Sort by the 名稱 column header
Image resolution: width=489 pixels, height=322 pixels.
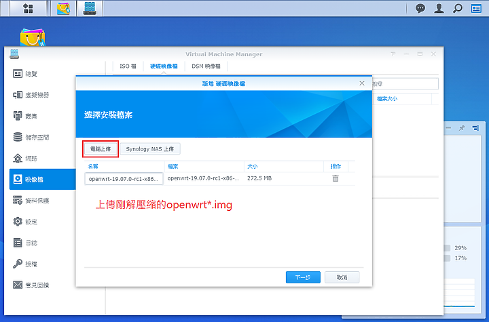[x=124, y=167]
